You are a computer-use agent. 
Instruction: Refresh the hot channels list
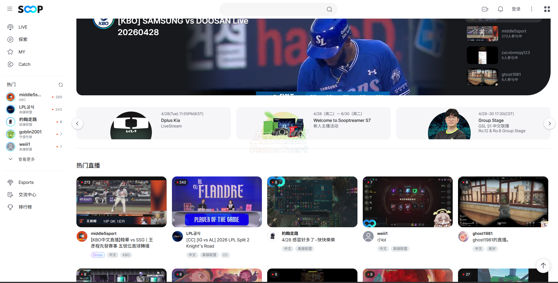point(61,85)
